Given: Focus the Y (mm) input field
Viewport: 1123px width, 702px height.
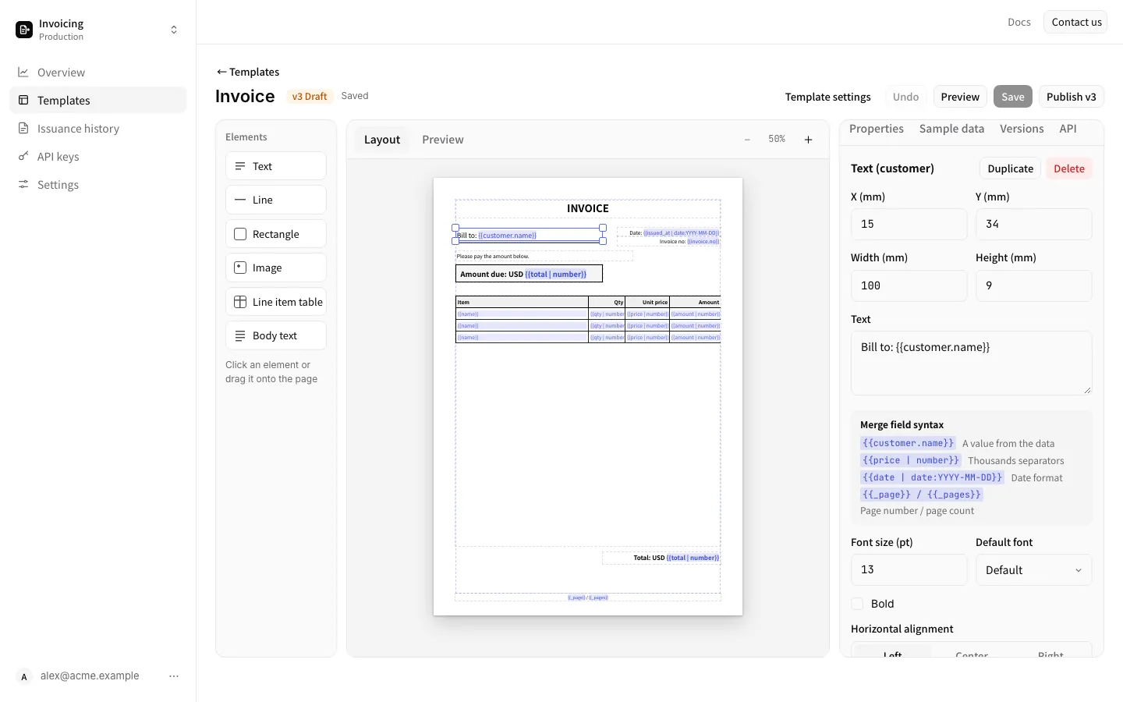Looking at the screenshot, I should tap(1033, 224).
